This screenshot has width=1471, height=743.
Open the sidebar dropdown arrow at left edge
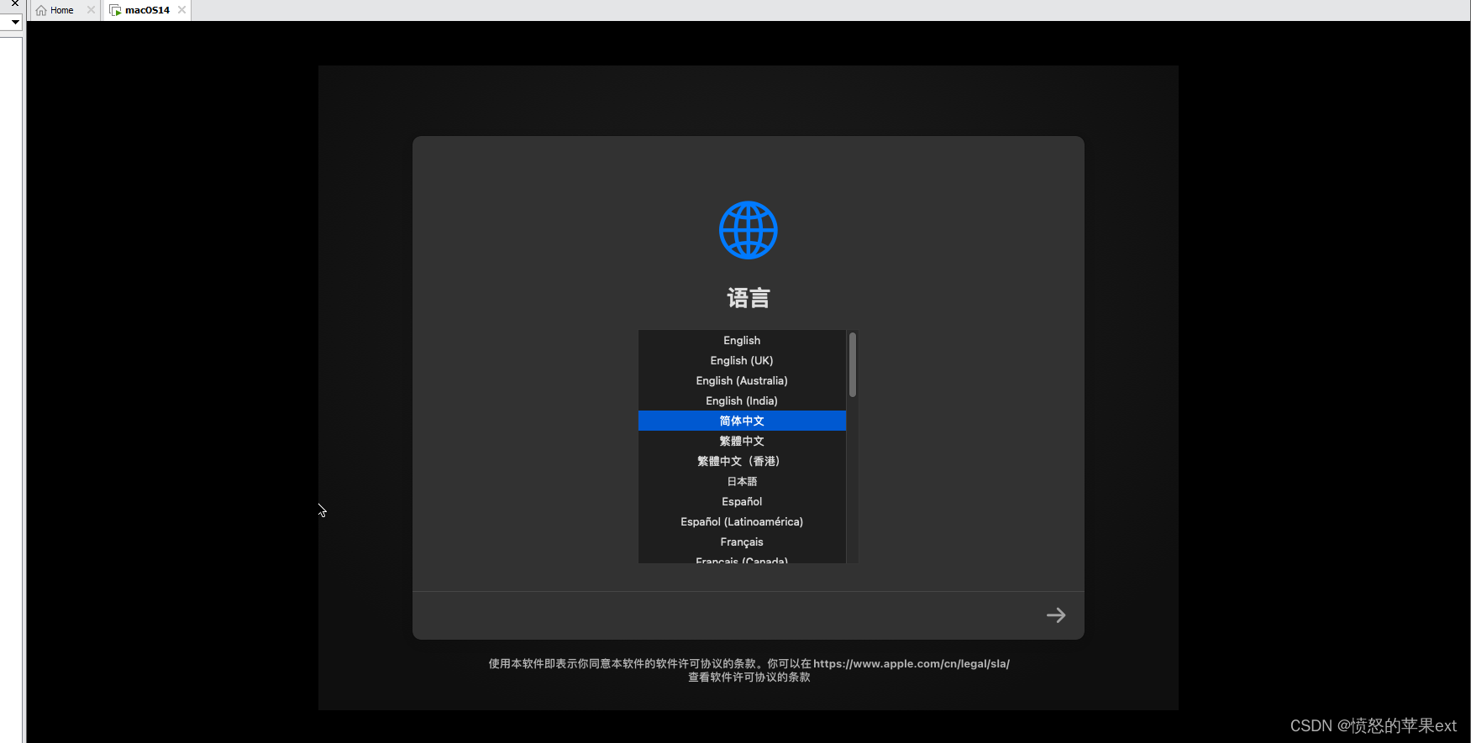click(15, 22)
